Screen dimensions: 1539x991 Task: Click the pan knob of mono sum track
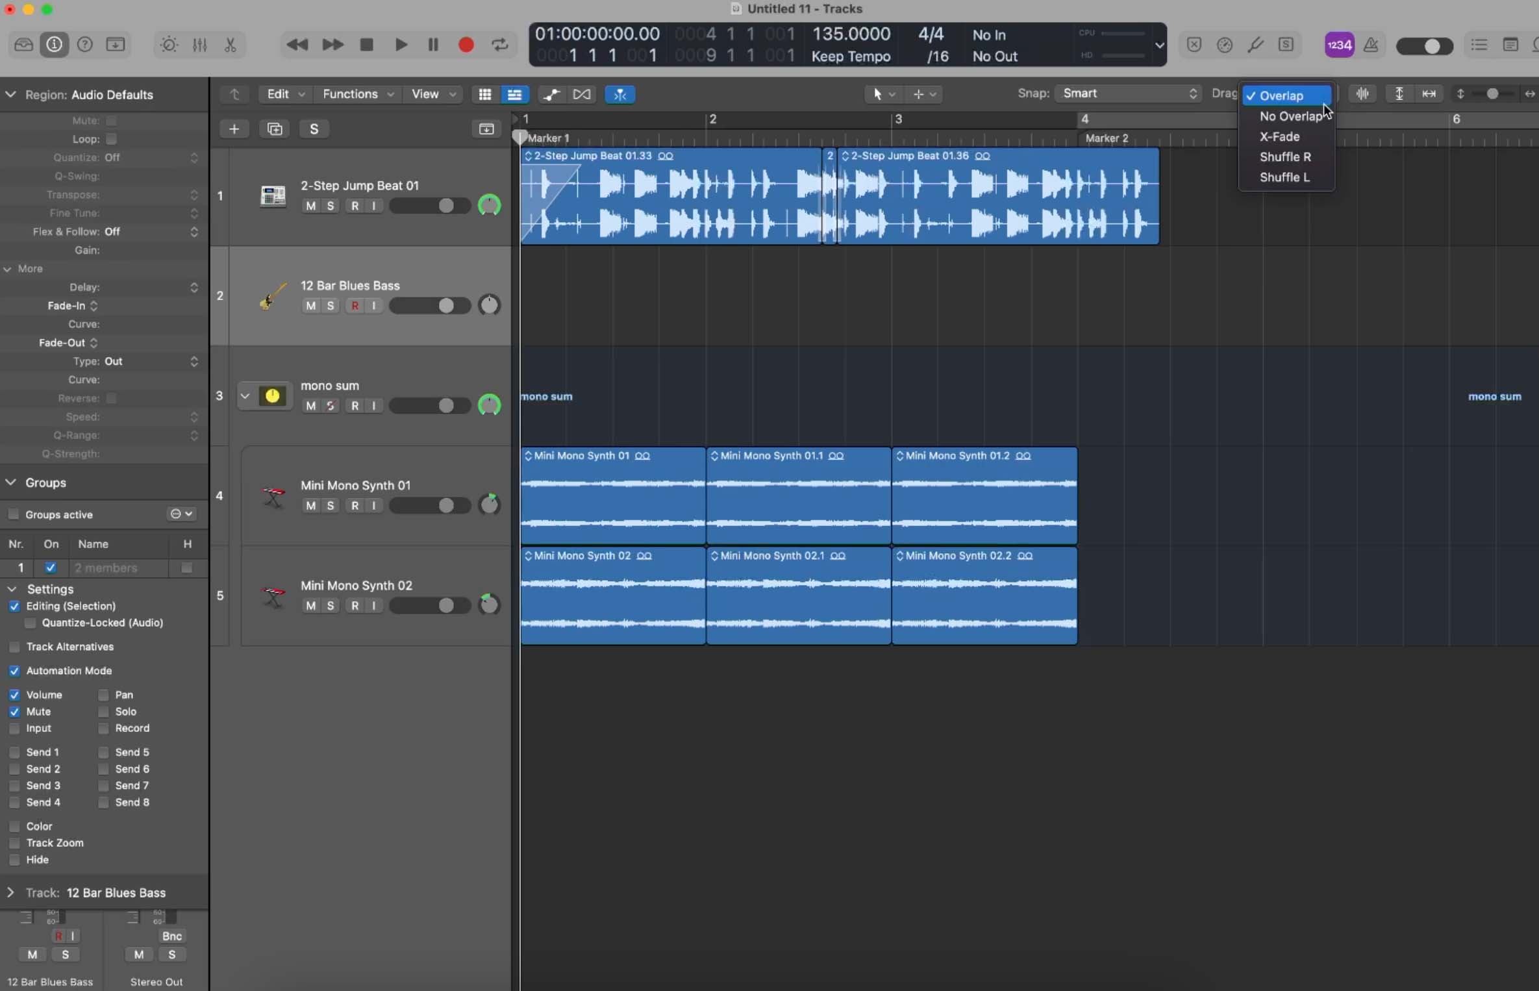click(489, 405)
